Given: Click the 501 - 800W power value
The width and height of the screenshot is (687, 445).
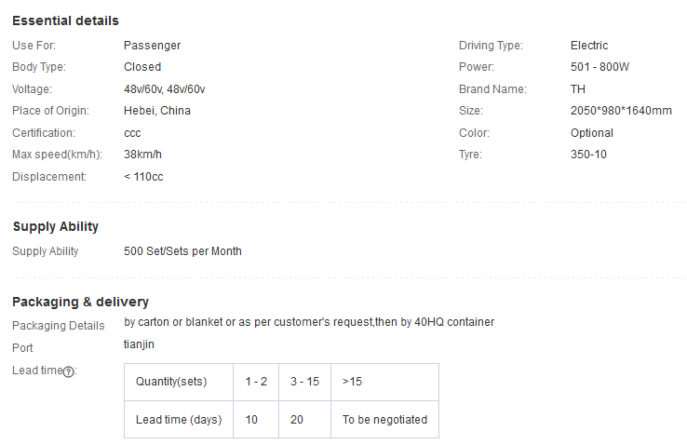Looking at the screenshot, I should pyautogui.click(x=599, y=67).
